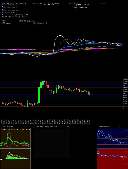Click the tall green breakout candlestick
Image resolution: width=128 pixels, height=169 pixels.
click(39, 95)
